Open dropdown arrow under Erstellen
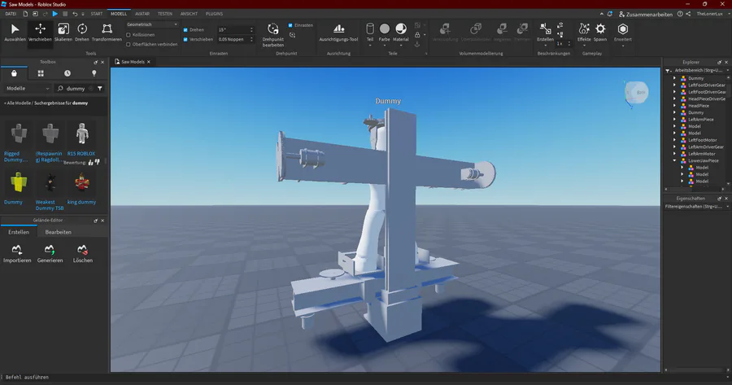Viewport: 732px width, 385px height. click(x=545, y=46)
